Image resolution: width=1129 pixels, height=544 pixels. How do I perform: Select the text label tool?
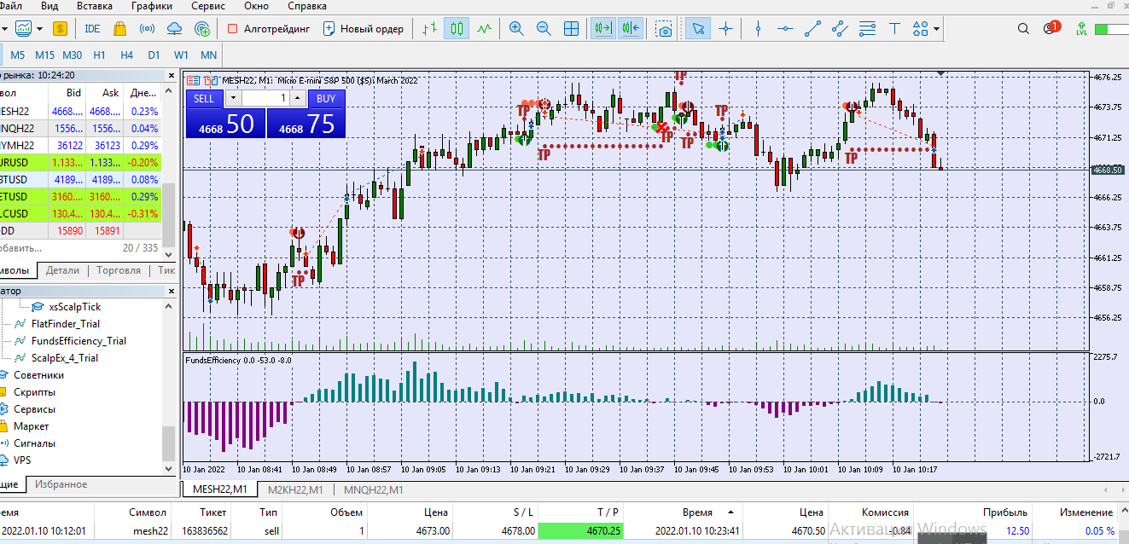(894, 28)
